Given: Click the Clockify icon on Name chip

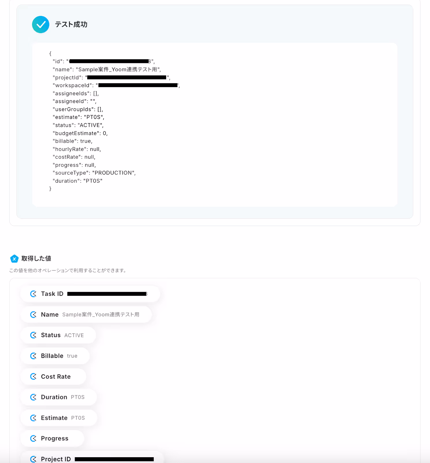Looking at the screenshot, I should [34, 315].
